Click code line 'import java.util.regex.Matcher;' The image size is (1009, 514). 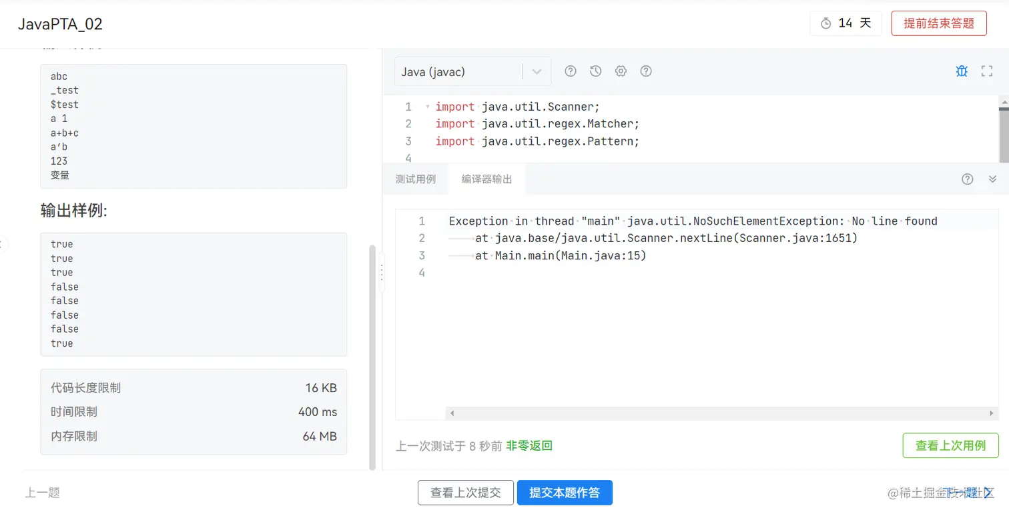click(537, 124)
